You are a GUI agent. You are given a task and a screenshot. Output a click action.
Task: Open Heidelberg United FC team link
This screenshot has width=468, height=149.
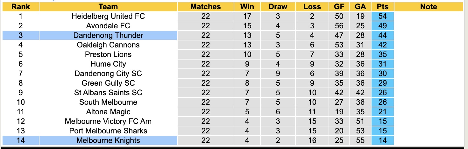pos(108,16)
